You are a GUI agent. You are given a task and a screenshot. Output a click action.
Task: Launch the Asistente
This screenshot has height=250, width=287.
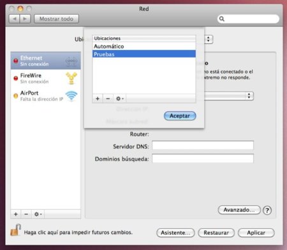175,233
